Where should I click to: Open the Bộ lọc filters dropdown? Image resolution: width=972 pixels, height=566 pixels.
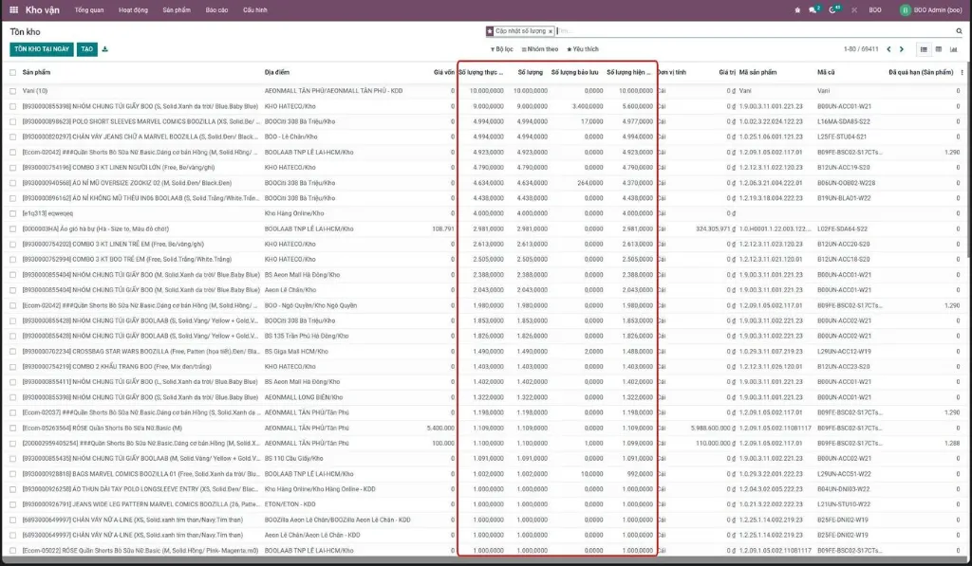(501, 49)
